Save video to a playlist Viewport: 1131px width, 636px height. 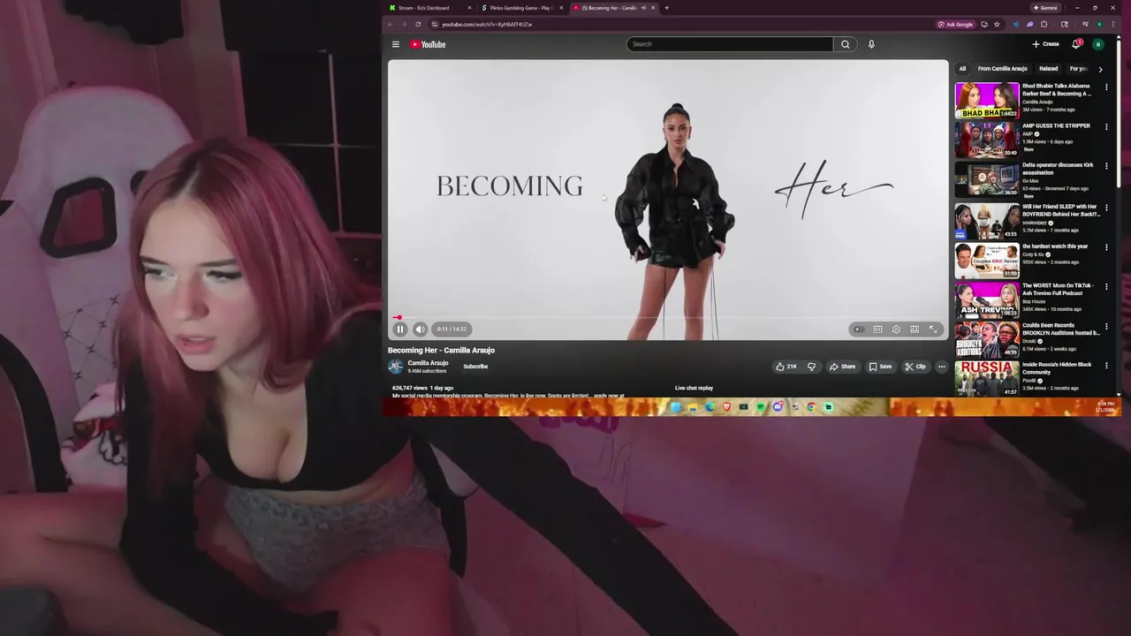pyautogui.click(x=880, y=367)
